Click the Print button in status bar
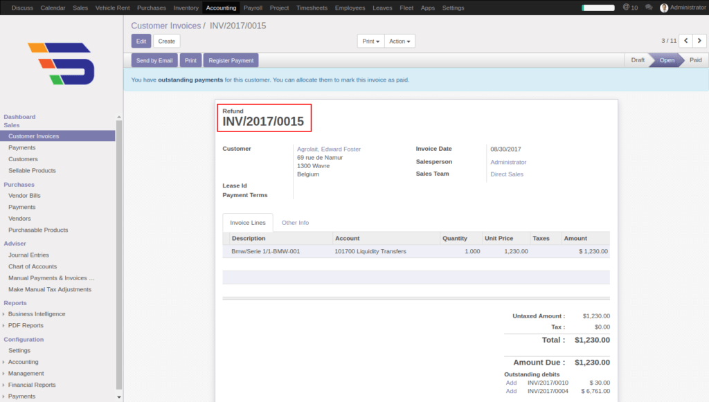 point(190,60)
